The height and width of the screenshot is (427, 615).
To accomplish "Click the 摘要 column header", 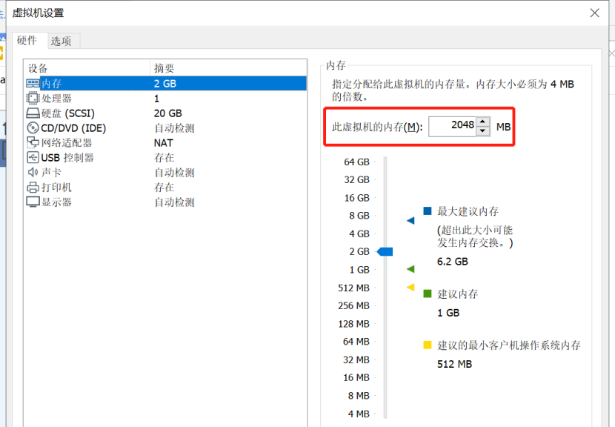I will tap(229, 68).
